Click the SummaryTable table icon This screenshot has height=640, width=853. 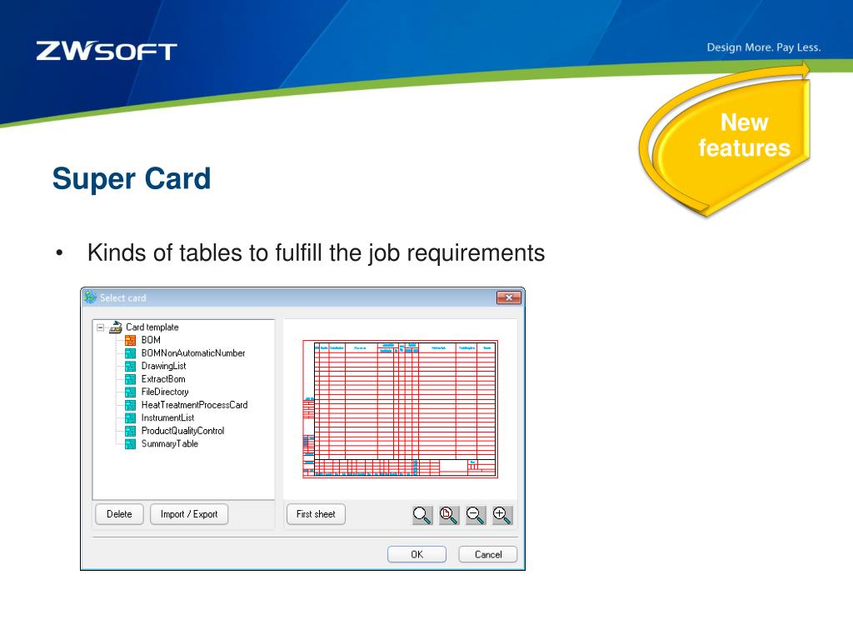click(x=131, y=444)
